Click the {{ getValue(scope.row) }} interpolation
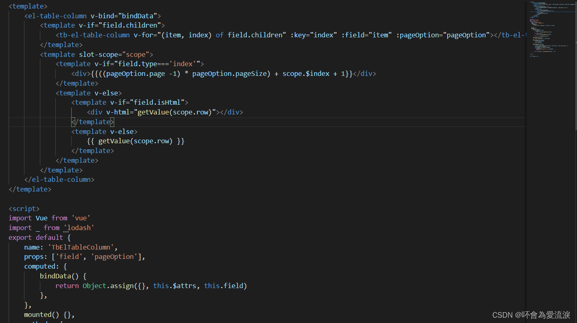 (136, 141)
